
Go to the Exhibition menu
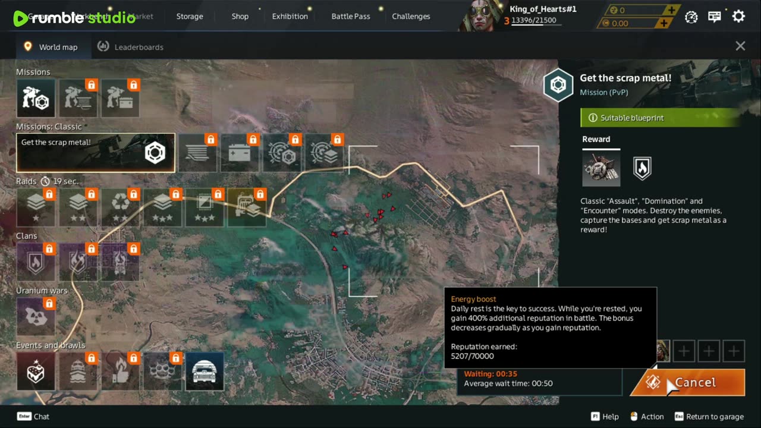[x=290, y=16]
